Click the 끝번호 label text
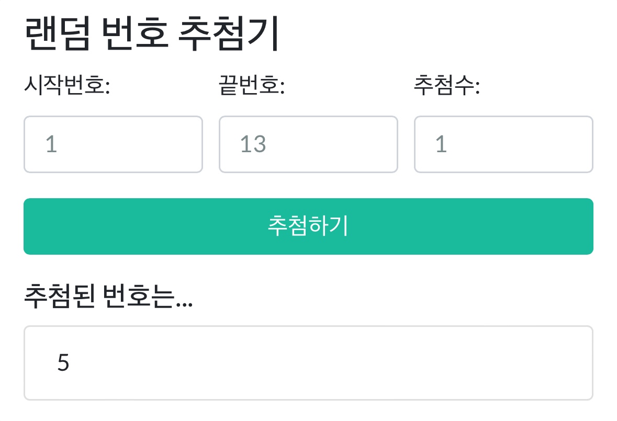Screen dimensions: 617x421 coord(252,86)
